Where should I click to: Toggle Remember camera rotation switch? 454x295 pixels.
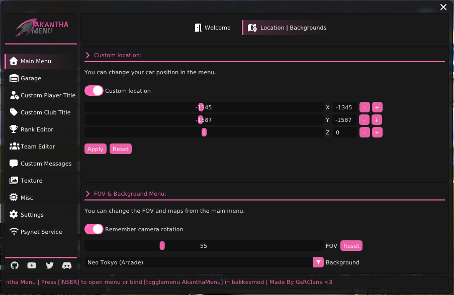pyautogui.click(x=94, y=229)
